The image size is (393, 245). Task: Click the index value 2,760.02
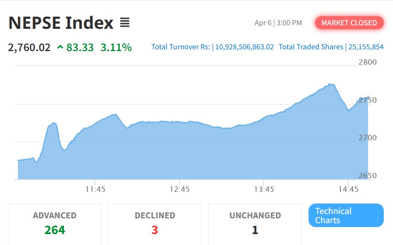tap(29, 47)
